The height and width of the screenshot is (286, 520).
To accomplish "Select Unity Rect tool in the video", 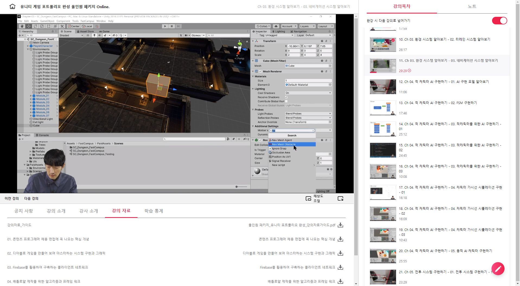I will [49, 26].
